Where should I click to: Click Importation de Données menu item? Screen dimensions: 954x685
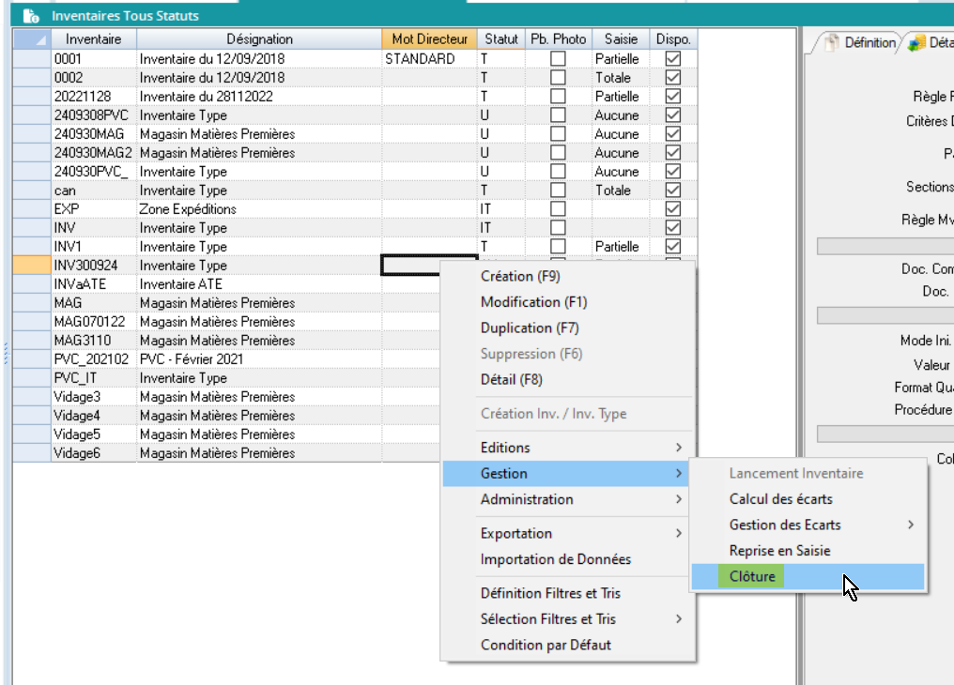(555, 559)
